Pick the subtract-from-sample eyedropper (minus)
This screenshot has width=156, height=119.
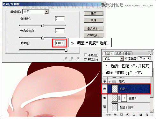(x=78, y=59)
